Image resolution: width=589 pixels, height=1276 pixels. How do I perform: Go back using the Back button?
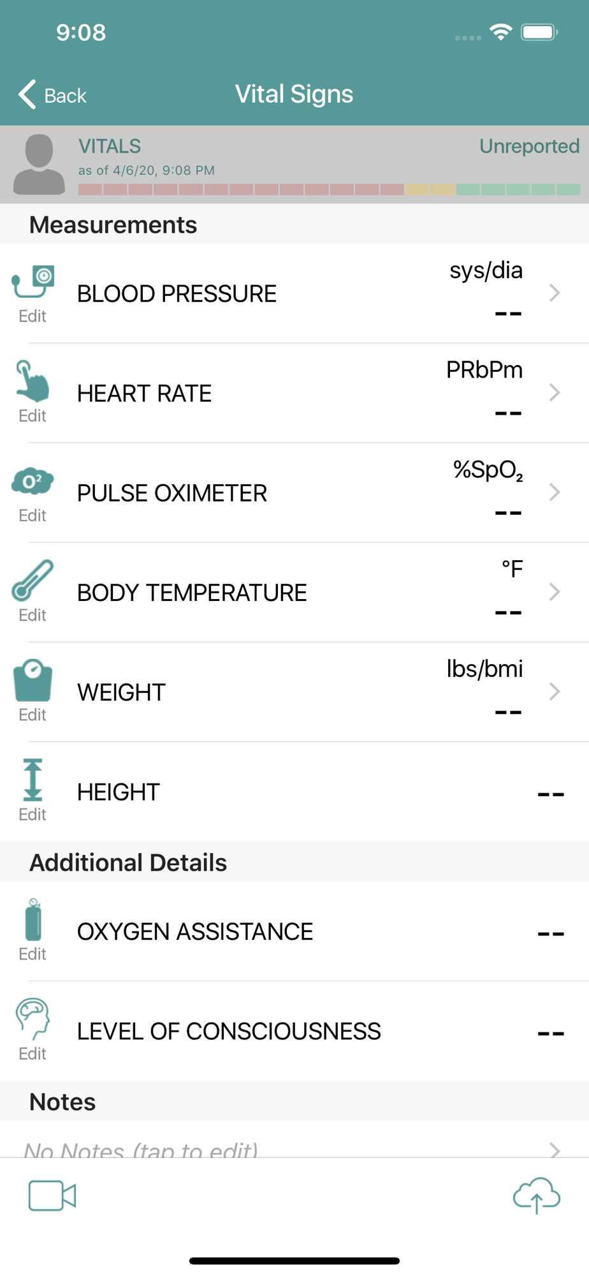click(52, 95)
